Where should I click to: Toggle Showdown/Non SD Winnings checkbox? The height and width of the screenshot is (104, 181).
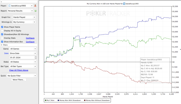(x=2, y=34)
